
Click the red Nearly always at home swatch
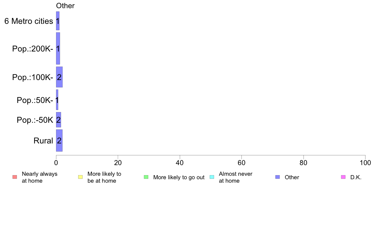coord(15,177)
